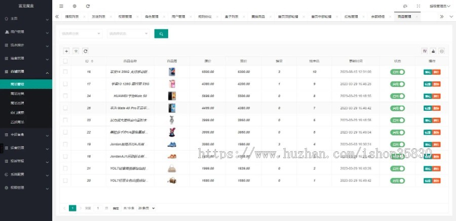
Task: Click page number 1 in pagination
Action: [x=72, y=208]
